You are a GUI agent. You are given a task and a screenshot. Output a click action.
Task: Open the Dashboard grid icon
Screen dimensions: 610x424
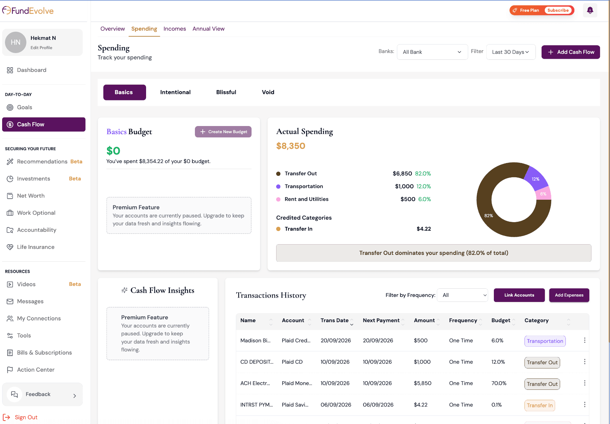pos(10,70)
